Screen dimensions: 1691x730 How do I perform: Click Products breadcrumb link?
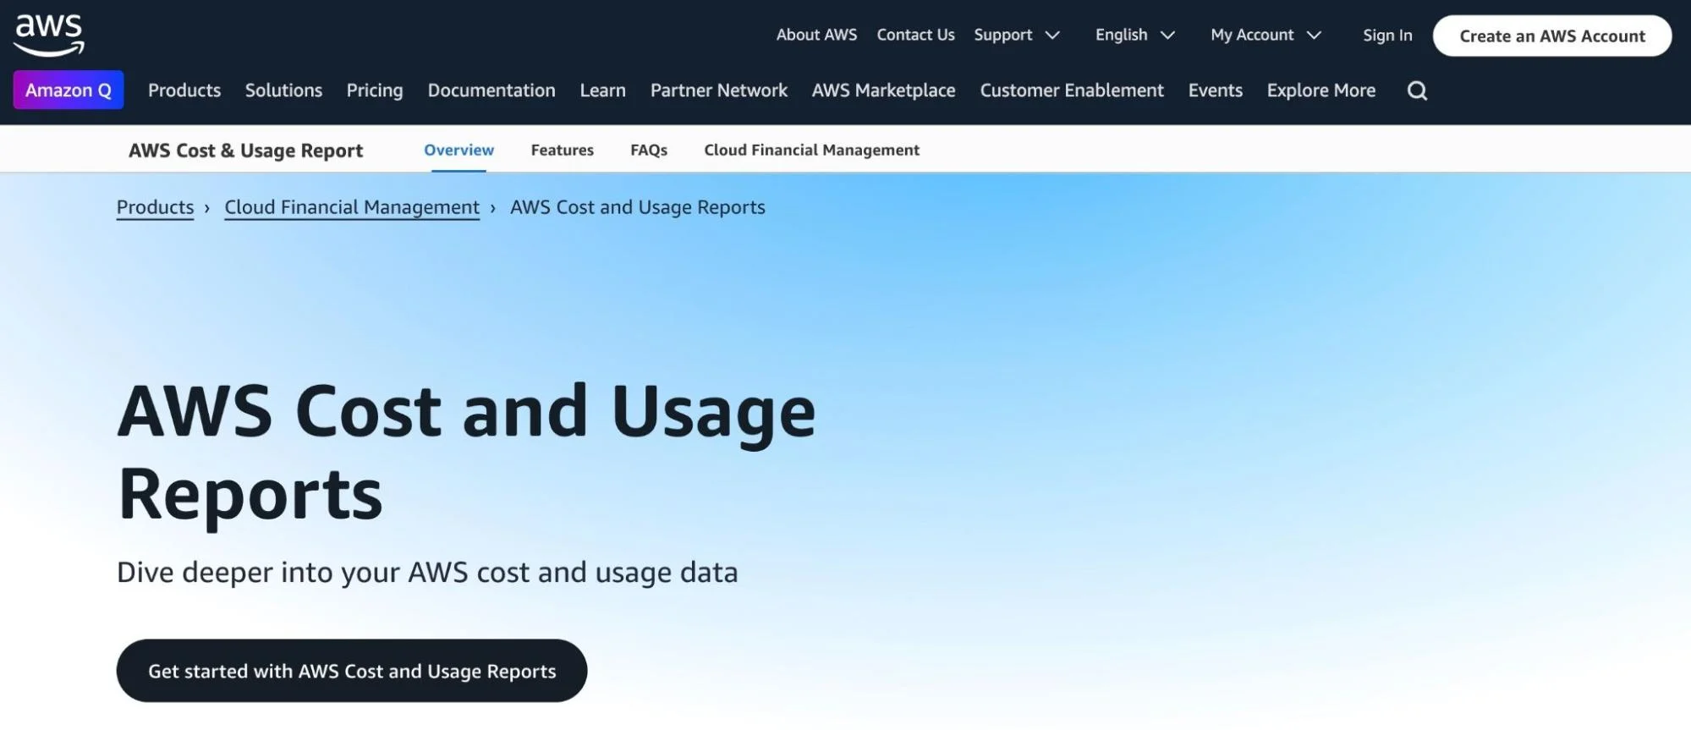point(155,207)
